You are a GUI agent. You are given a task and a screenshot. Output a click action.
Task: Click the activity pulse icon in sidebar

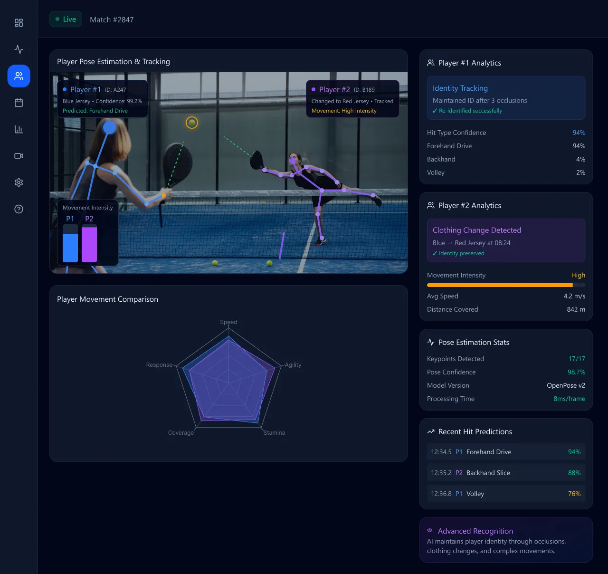[x=19, y=49]
